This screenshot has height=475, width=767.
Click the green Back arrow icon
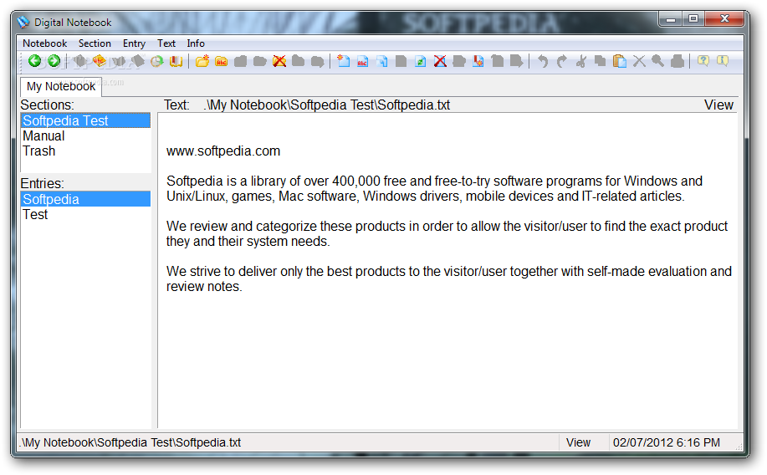pos(35,61)
